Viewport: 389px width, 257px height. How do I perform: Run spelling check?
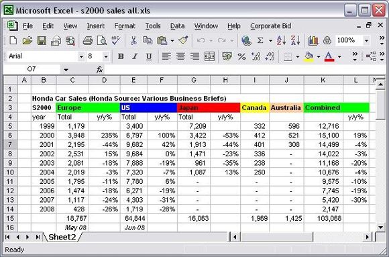(116, 40)
